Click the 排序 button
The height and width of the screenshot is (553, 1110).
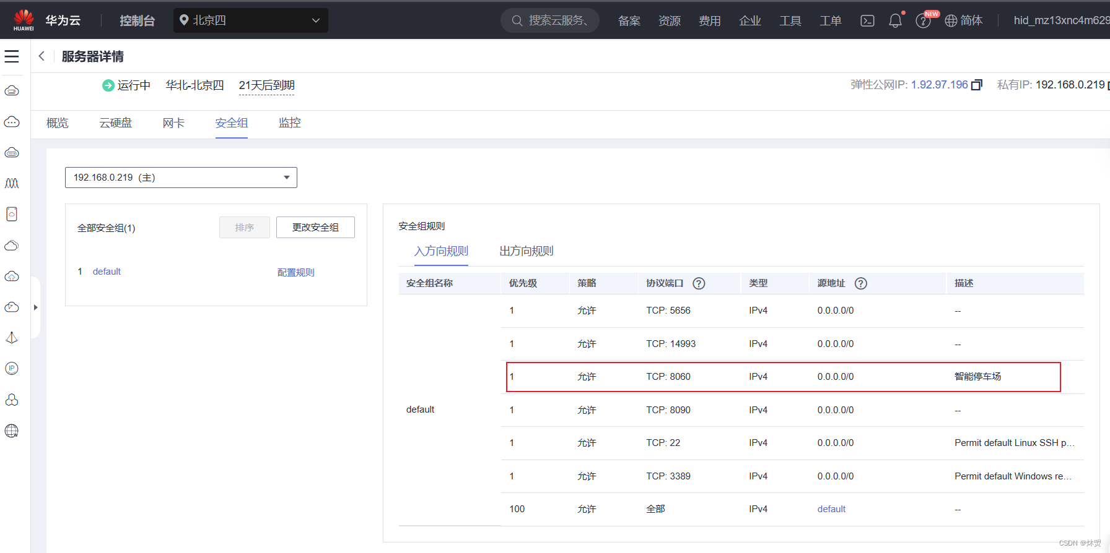(x=245, y=228)
